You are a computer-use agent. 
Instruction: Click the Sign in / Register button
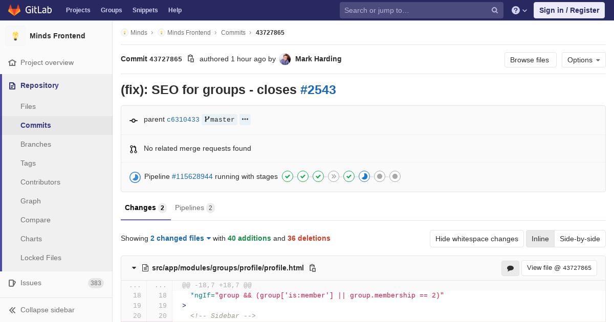pyautogui.click(x=569, y=10)
